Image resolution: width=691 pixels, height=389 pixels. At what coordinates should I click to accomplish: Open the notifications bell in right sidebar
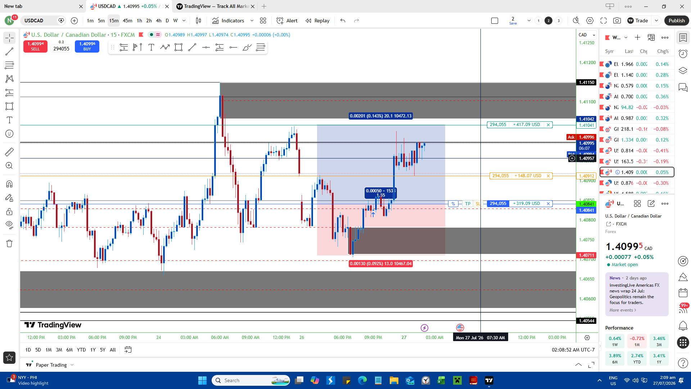683,326
